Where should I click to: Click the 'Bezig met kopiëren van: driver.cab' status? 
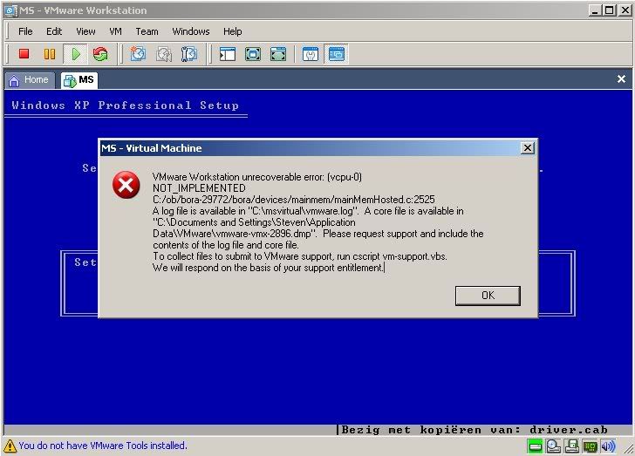click(x=475, y=430)
